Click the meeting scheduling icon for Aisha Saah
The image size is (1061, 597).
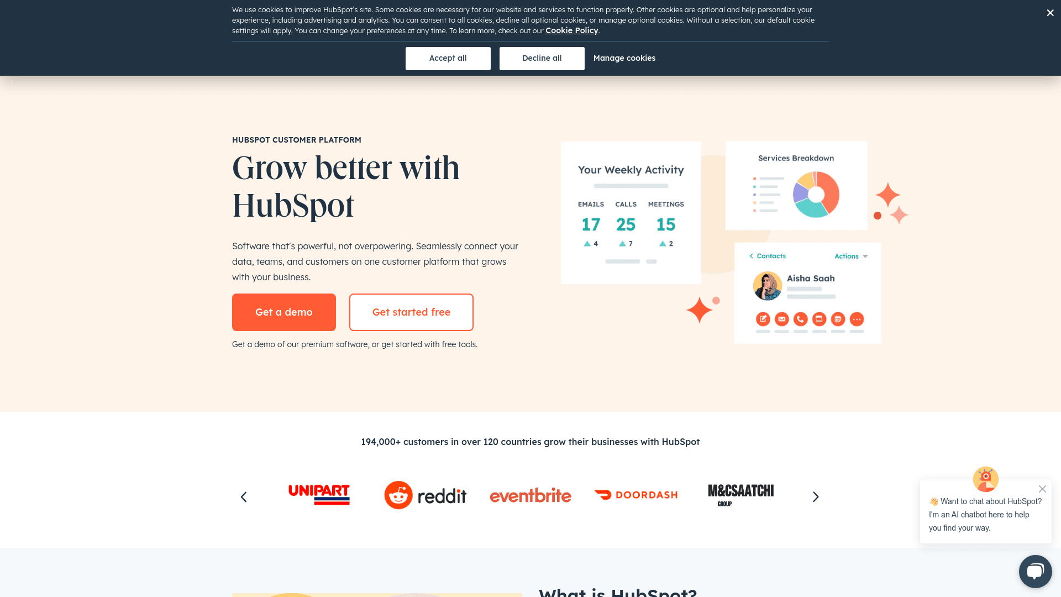pyautogui.click(x=837, y=320)
